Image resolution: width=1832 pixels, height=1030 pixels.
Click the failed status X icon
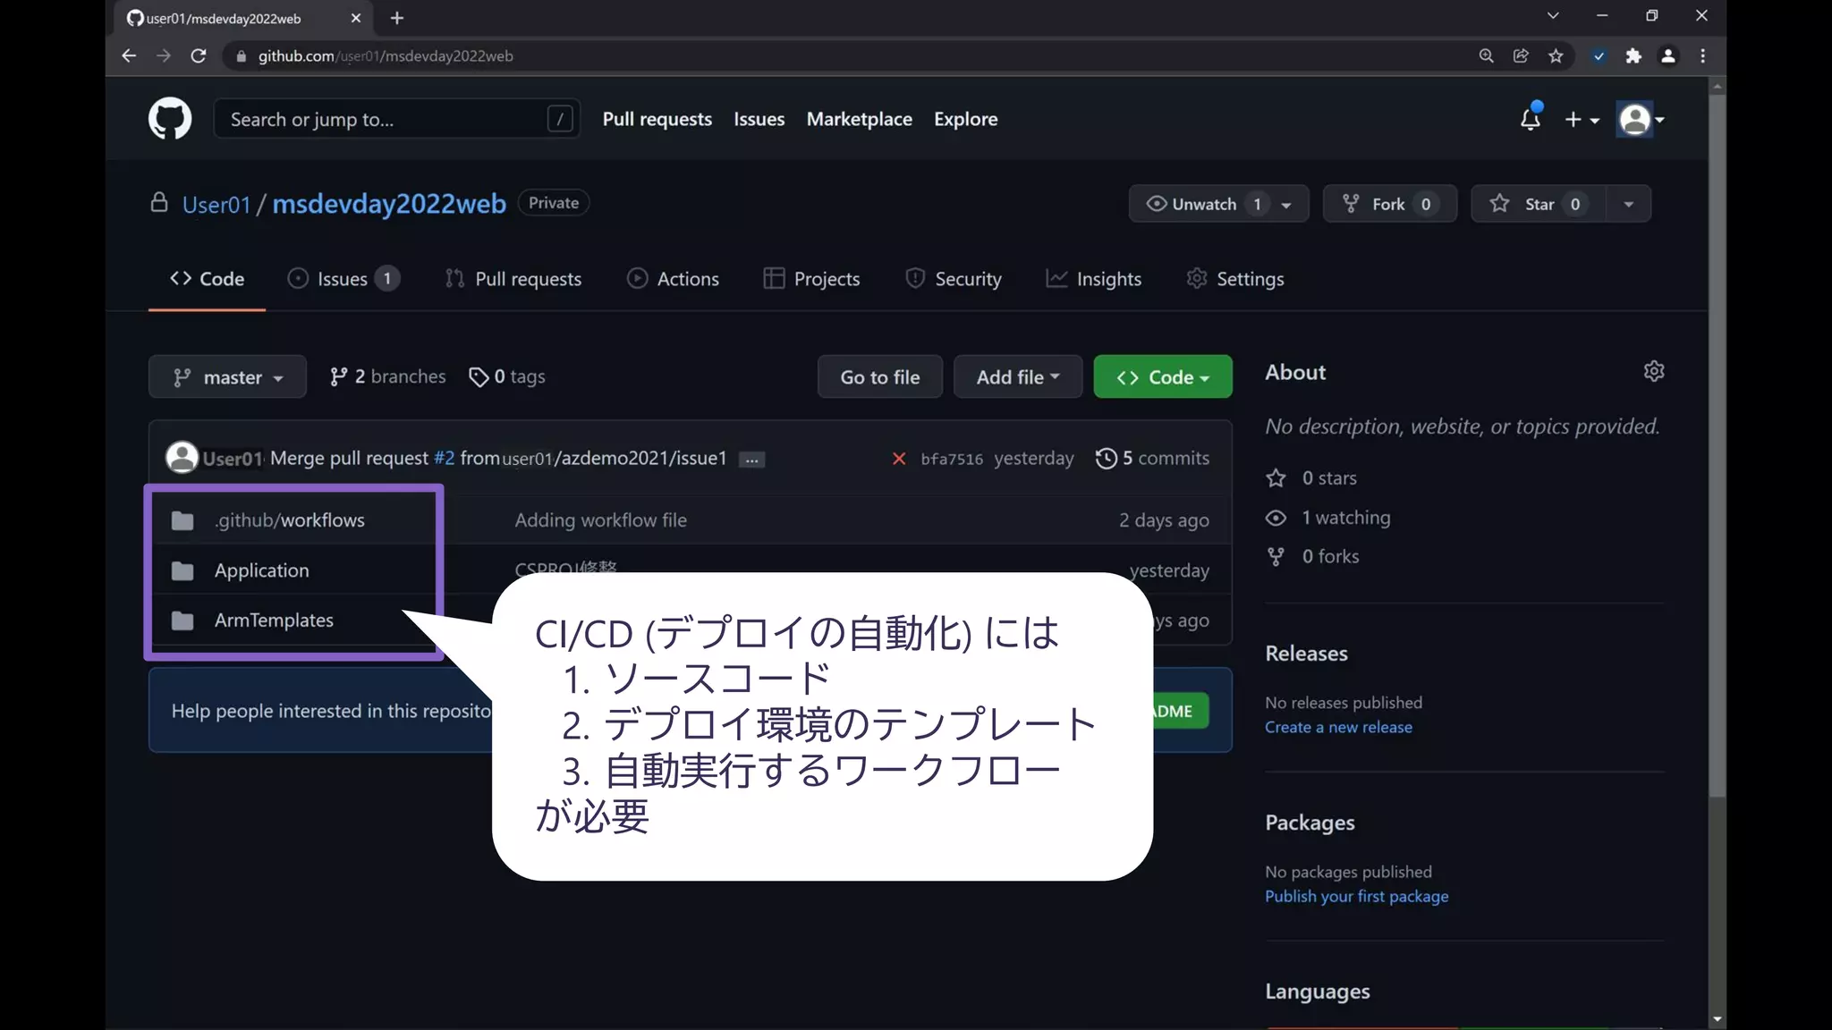point(899,459)
